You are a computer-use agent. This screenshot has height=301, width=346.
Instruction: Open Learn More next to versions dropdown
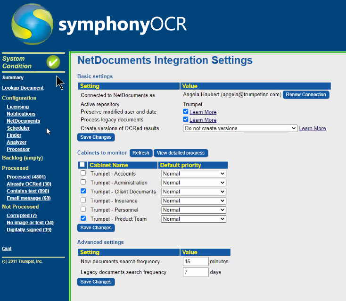[313, 128]
